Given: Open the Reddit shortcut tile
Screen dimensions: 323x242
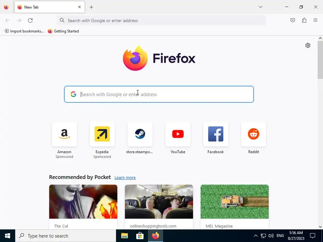Looking at the screenshot, I should coord(253,134).
